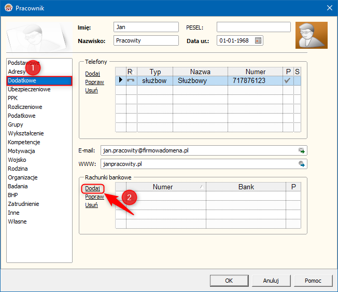Switch to the Rozliczeniowe section
Screen dimensions: 338x292
[x=25, y=107]
